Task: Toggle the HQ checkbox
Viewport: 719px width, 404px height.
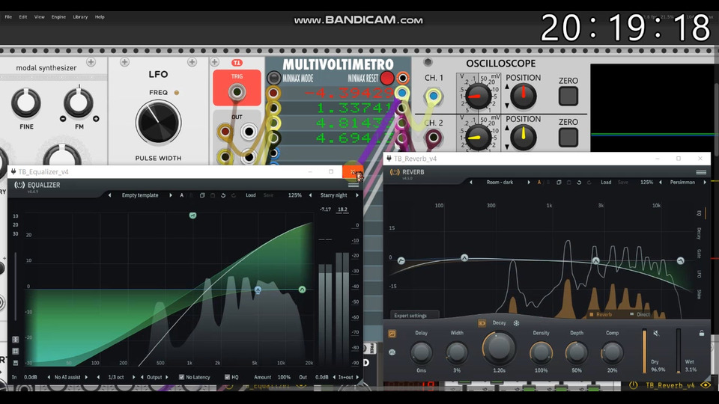Action: pos(227,377)
